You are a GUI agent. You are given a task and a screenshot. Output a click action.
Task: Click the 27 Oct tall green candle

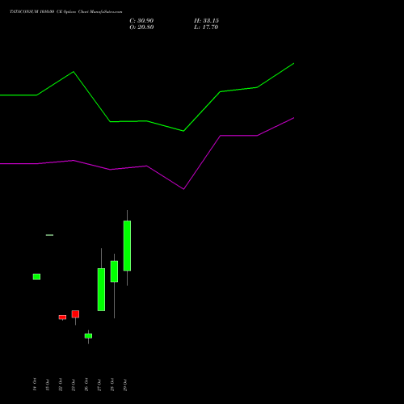click(101, 289)
